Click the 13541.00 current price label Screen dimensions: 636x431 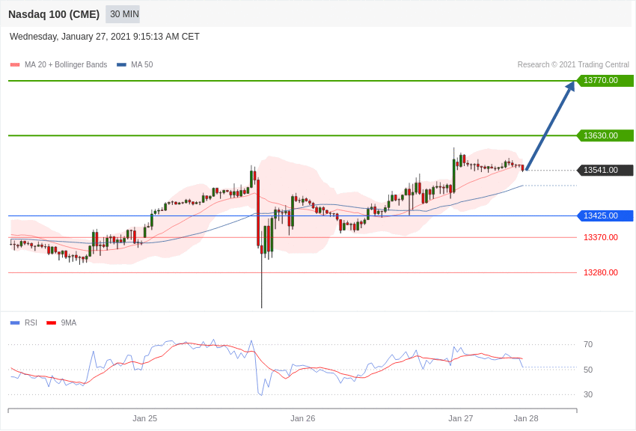click(x=605, y=170)
